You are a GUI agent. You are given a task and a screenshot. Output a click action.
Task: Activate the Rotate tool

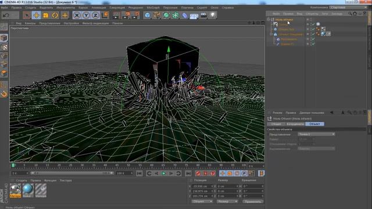click(x=55, y=15)
